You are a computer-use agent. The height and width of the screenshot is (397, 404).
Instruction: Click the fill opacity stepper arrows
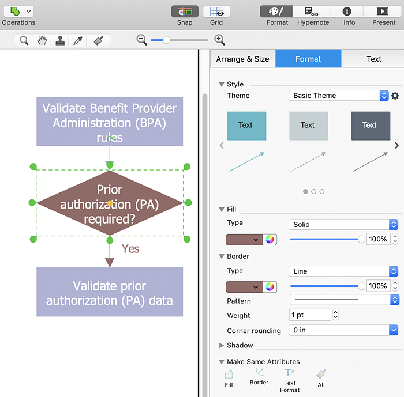point(395,239)
